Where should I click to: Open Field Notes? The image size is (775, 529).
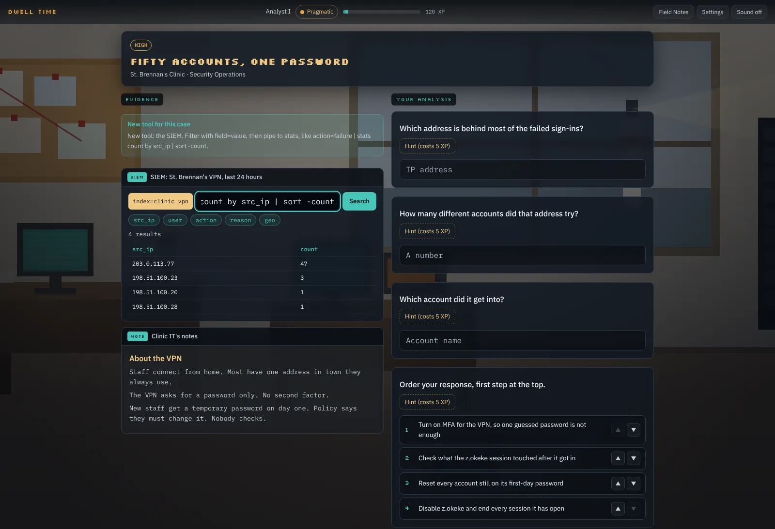(x=673, y=12)
